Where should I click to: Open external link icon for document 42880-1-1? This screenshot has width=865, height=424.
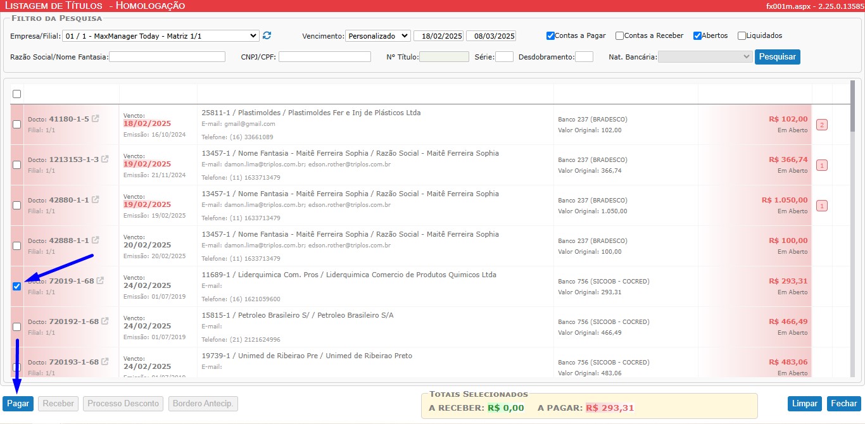point(96,199)
